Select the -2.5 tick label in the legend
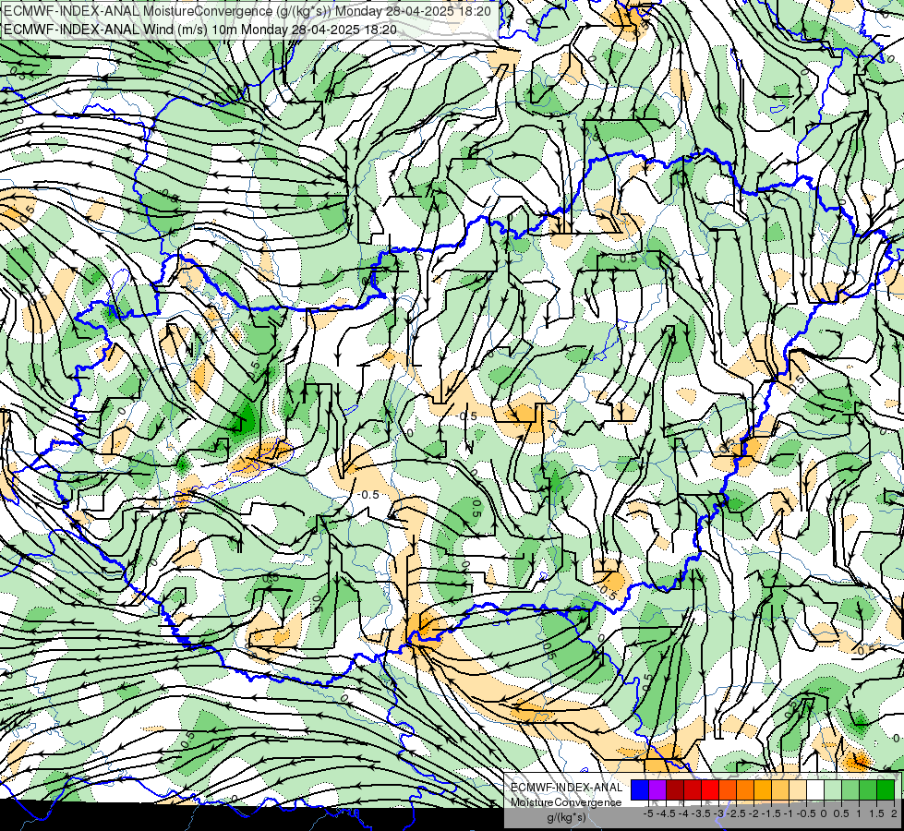This screenshot has height=831, width=904. (736, 813)
